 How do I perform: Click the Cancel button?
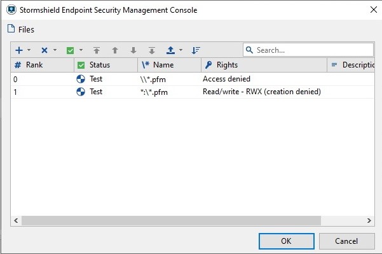click(346, 241)
